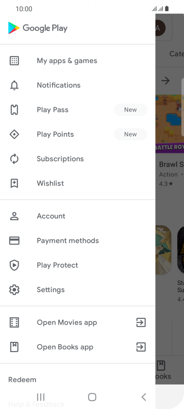This screenshot has height=409, width=184.
Task: Tap the Play Pass ticket icon
Action: tap(14, 110)
